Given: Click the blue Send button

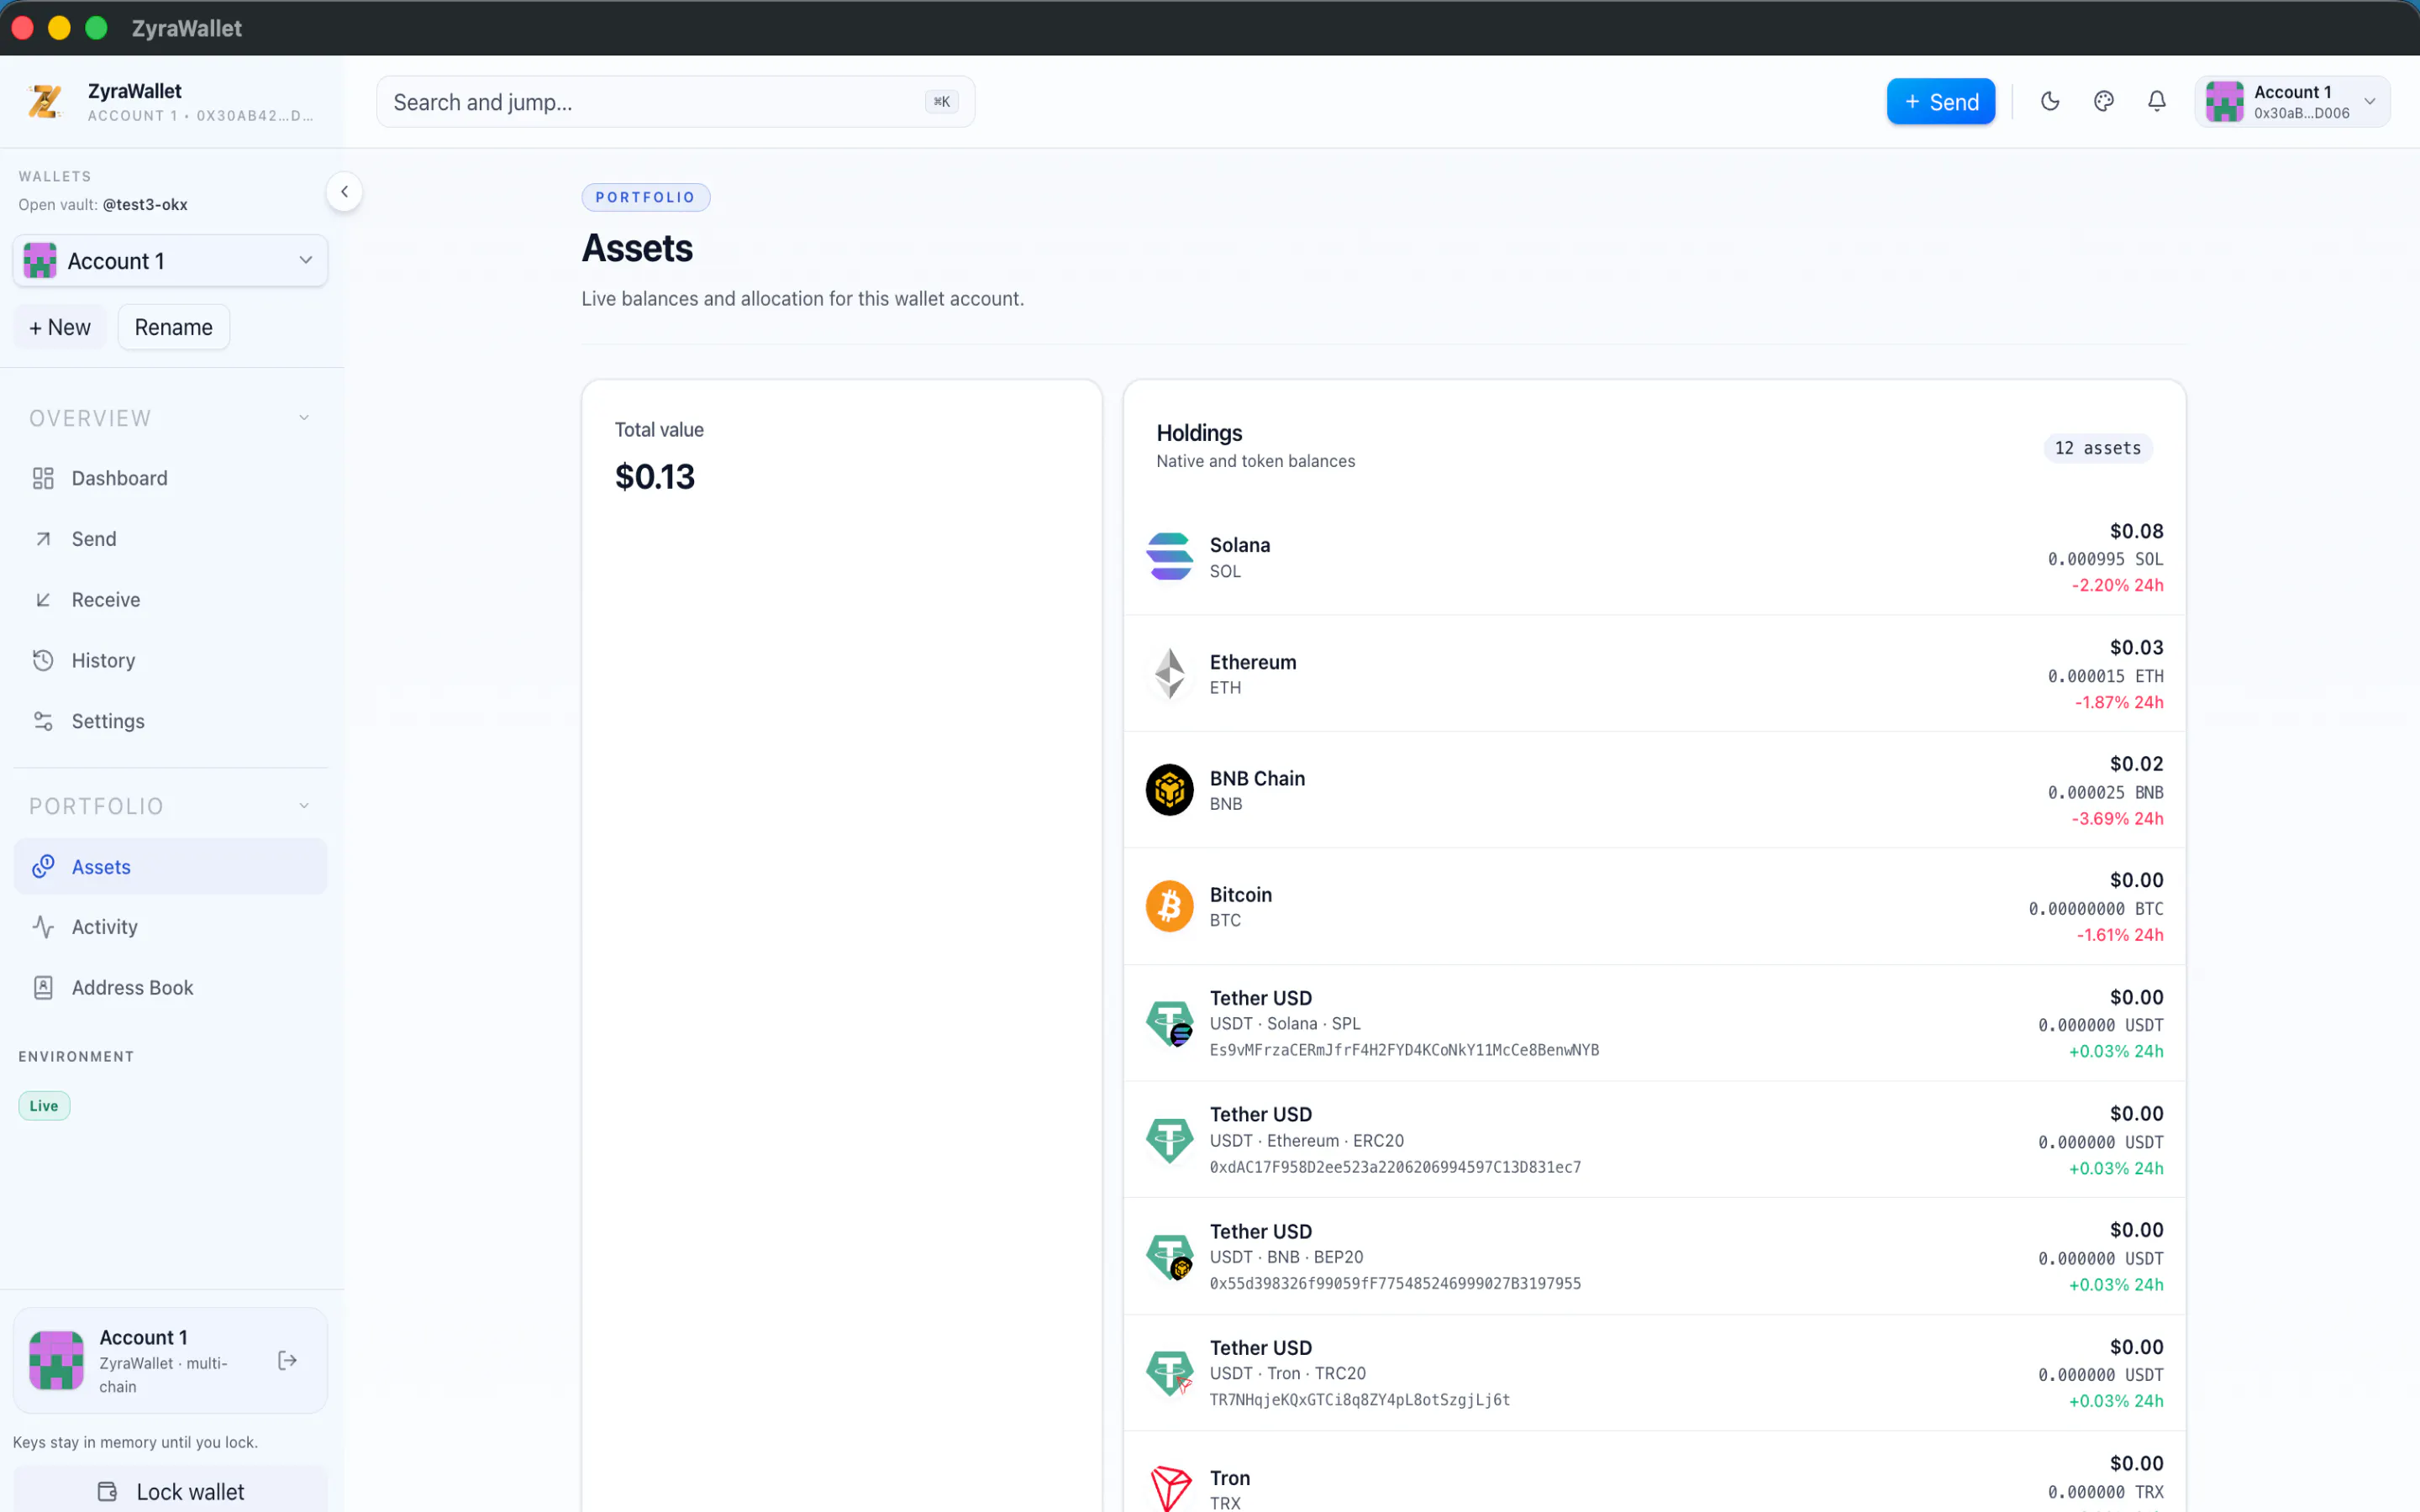Looking at the screenshot, I should point(1940,101).
